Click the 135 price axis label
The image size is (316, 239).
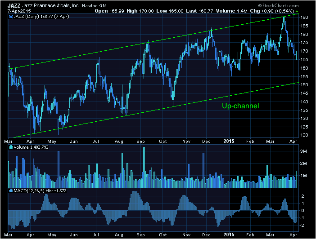point(304,110)
